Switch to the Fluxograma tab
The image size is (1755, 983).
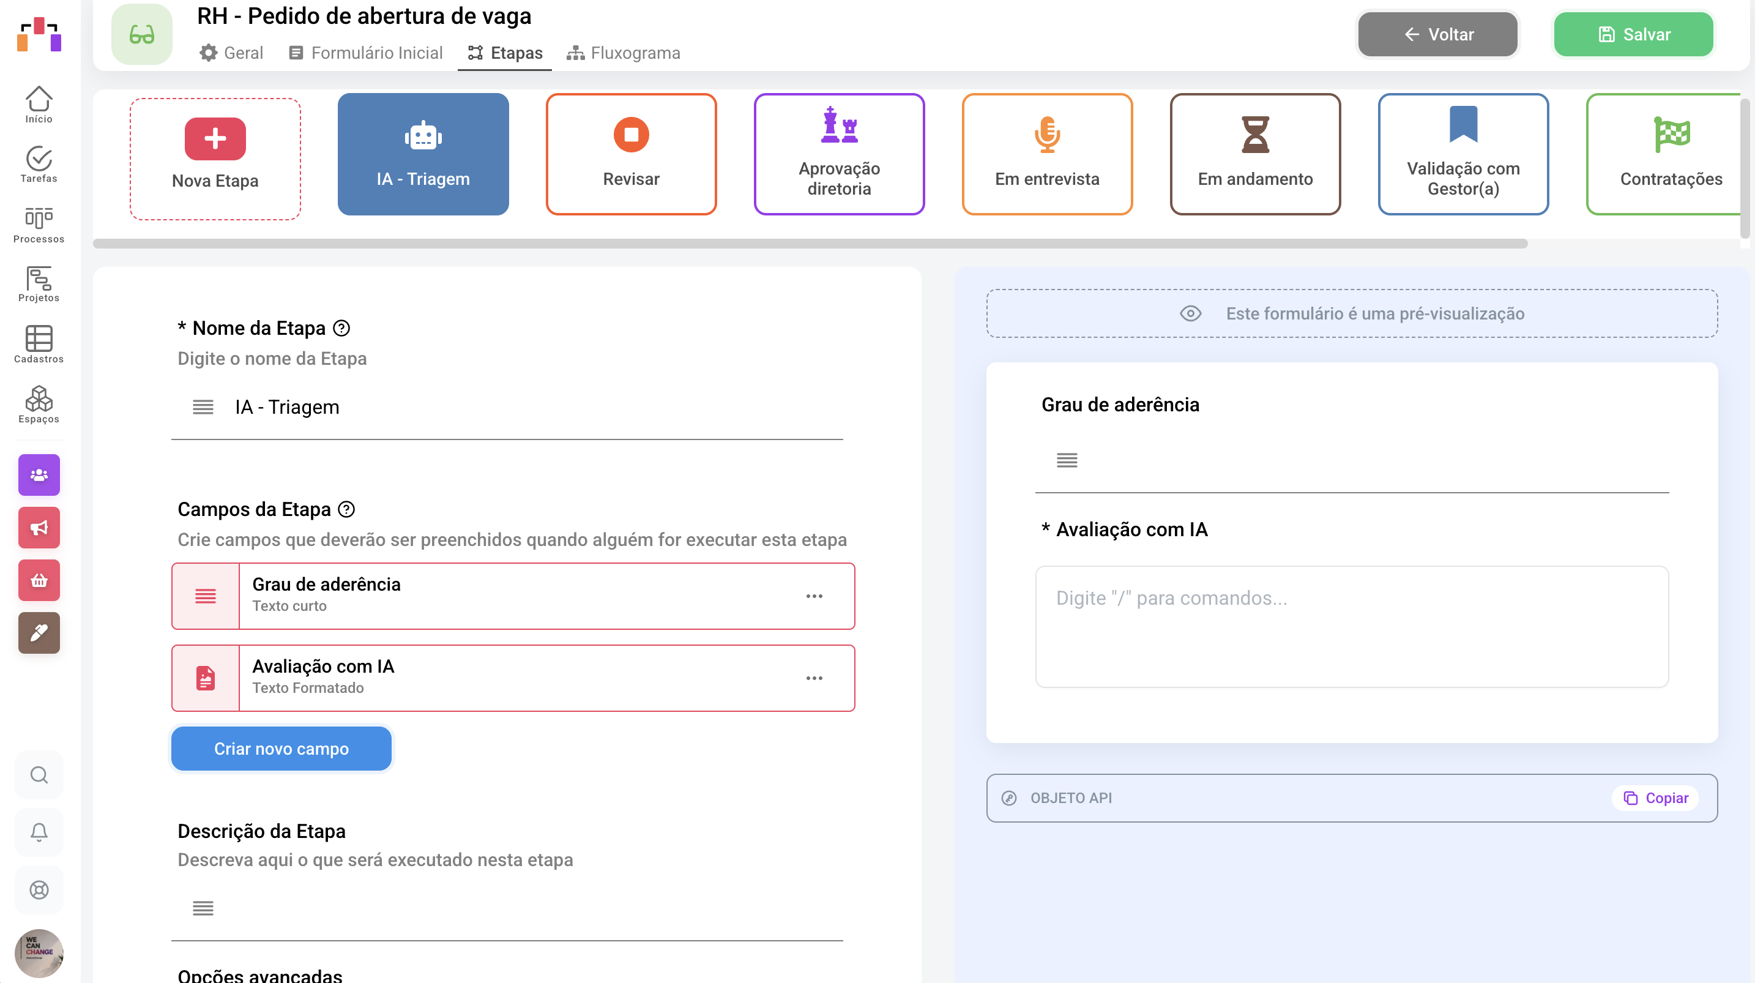(x=624, y=53)
